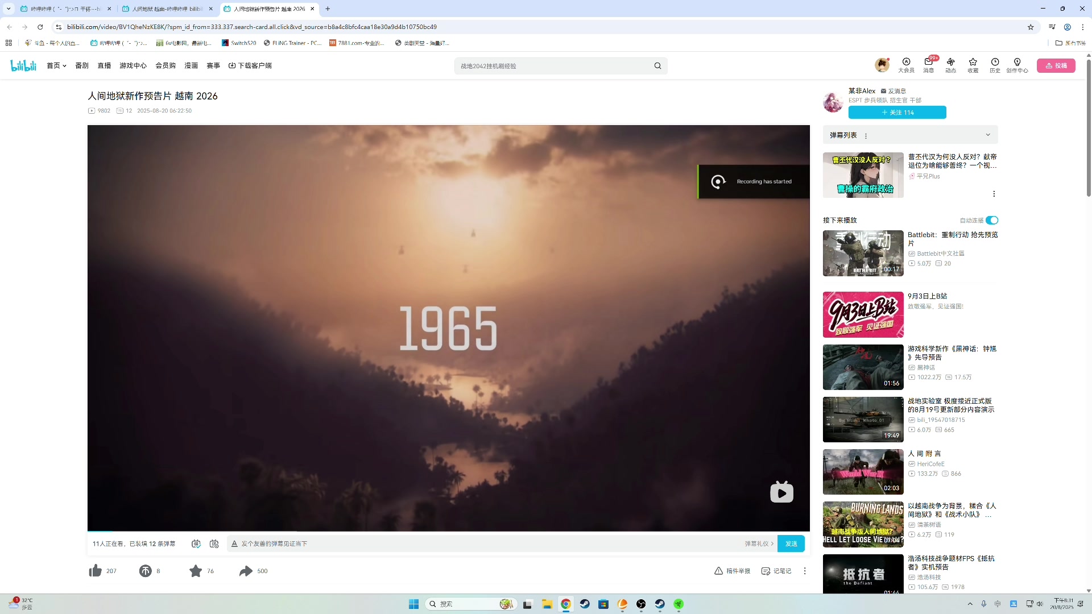Open 9月3日上B站 banner thumbnail
Screen dimensions: 1092x614
click(863, 314)
